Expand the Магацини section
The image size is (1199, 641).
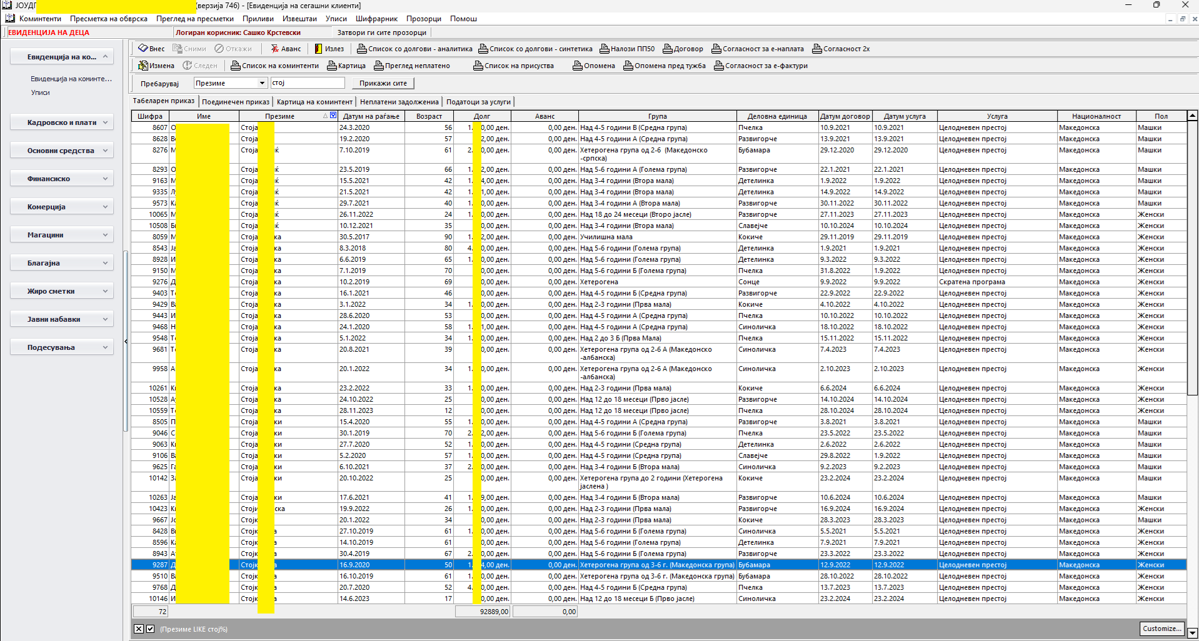pyautogui.click(x=61, y=235)
